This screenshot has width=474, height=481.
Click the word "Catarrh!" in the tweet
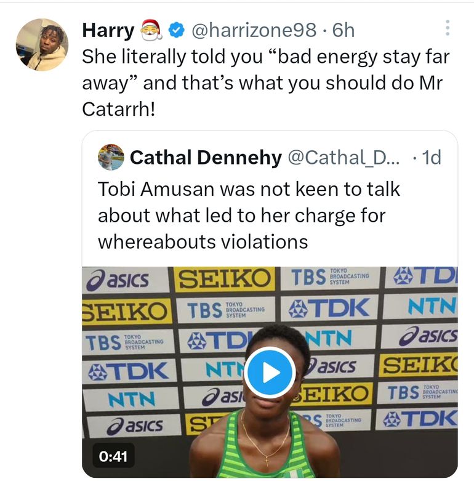tap(117, 108)
